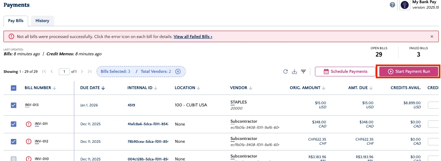
Task: Switch to the History tab
Action: click(42, 21)
